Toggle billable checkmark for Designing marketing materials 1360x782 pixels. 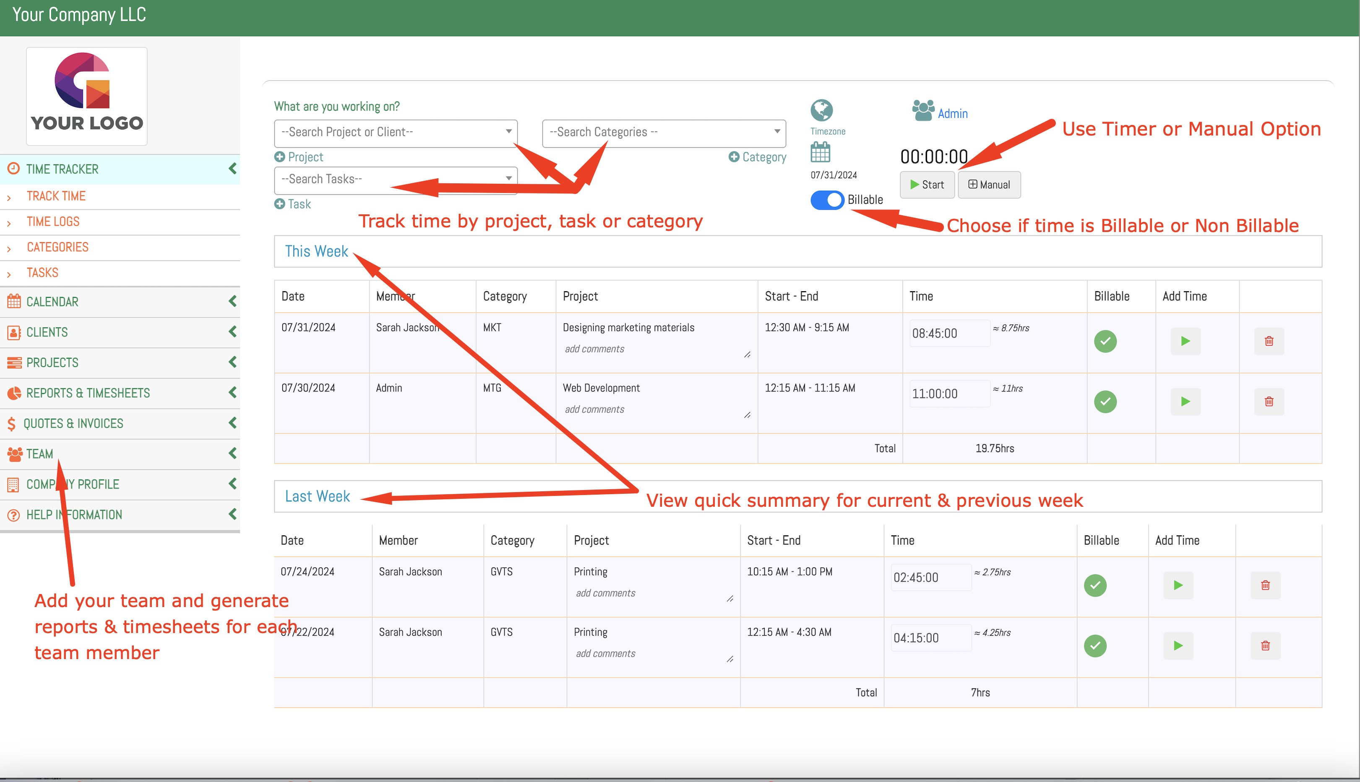click(1105, 341)
